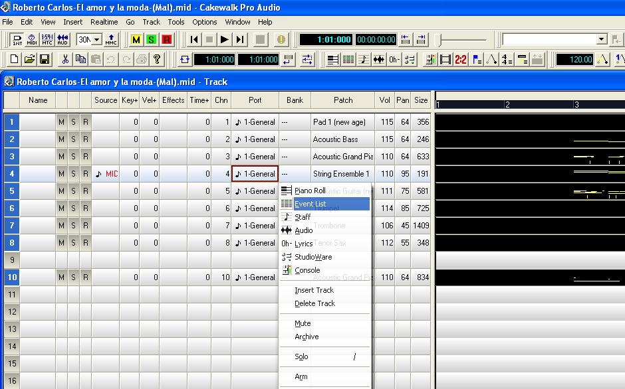Mute track 1 with its M button
The height and width of the screenshot is (389, 625).
click(x=61, y=122)
